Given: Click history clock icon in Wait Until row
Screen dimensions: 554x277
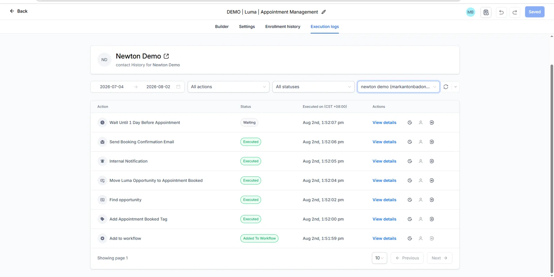Looking at the screenshot, I should click(x=410, y=123).
